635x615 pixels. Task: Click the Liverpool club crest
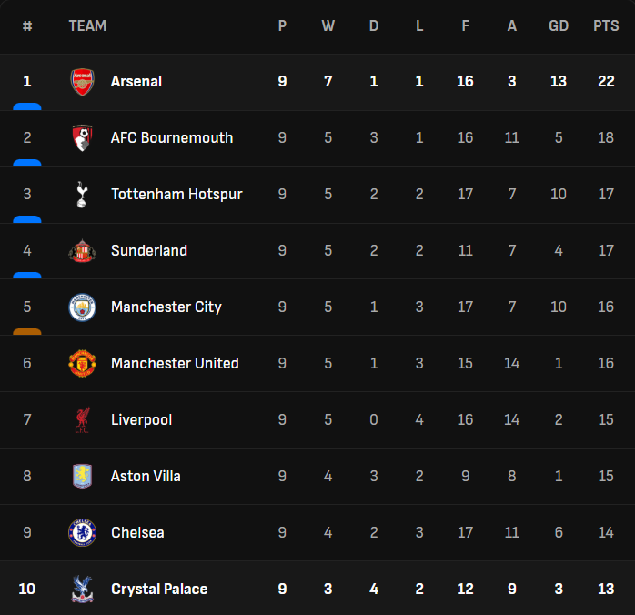tap(82, 420)
